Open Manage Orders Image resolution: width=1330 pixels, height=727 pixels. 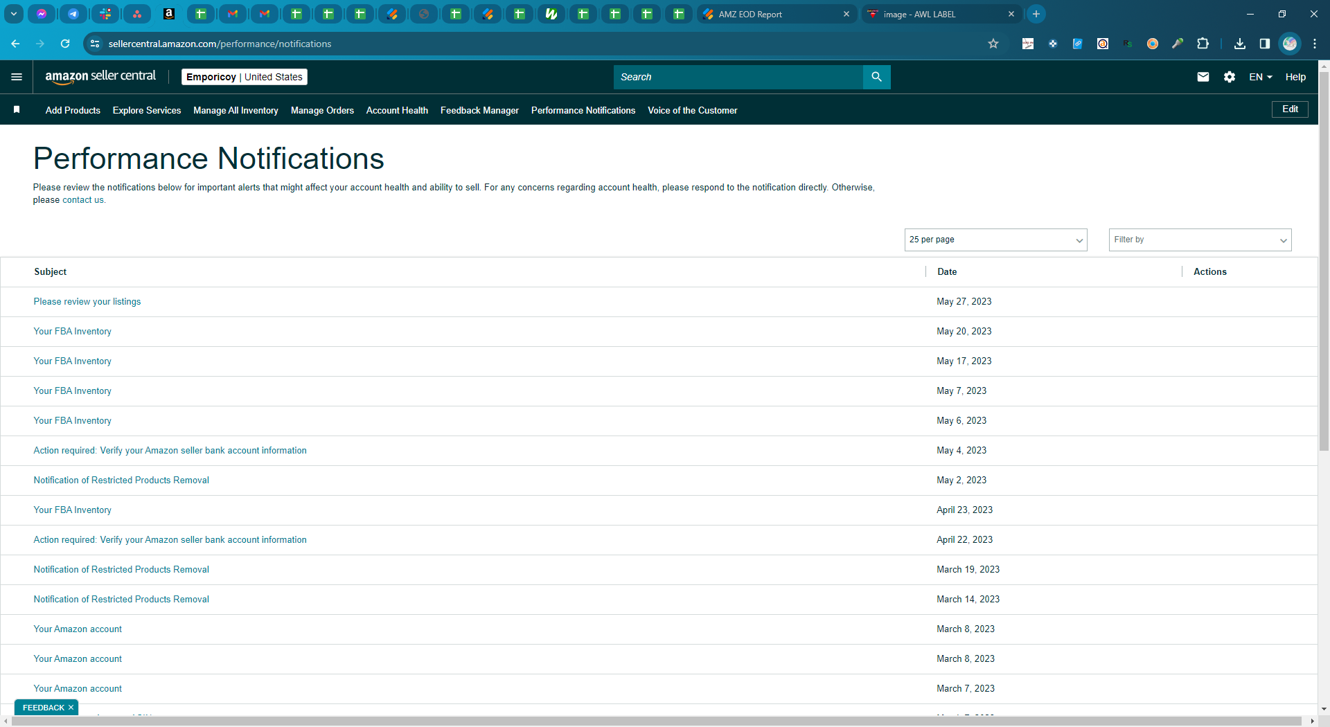click(322, 110)
